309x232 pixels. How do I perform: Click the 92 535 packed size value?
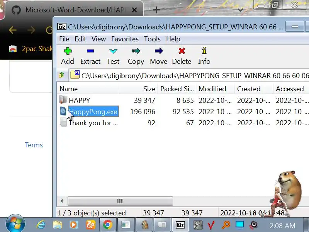pyautogui.click(x=183, y=112)
